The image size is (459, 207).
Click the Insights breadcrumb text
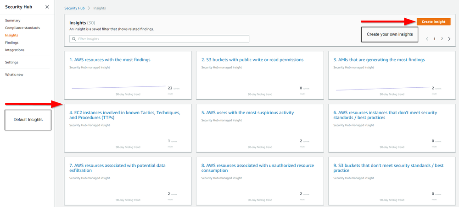pos(100,8)
